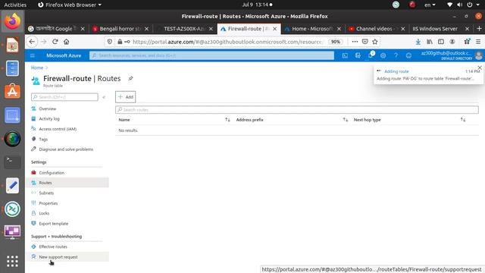485x273 pixels.
Task: Click the Add route button
Action: (126, 97)
